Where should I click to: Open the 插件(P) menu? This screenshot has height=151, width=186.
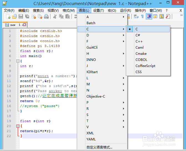140,11
